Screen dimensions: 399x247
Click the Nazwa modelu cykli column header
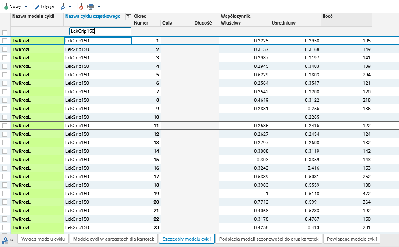[36, 16]
